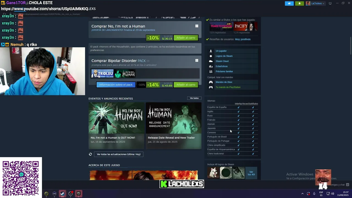The height and width of the screenshot is (198, 352).
Task: Click the dark circle achievement thumbnail
Action: click(226, 173)
